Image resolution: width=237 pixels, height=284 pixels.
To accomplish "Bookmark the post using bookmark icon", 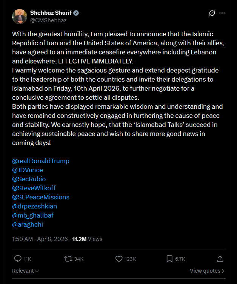I will coord(170,259).
